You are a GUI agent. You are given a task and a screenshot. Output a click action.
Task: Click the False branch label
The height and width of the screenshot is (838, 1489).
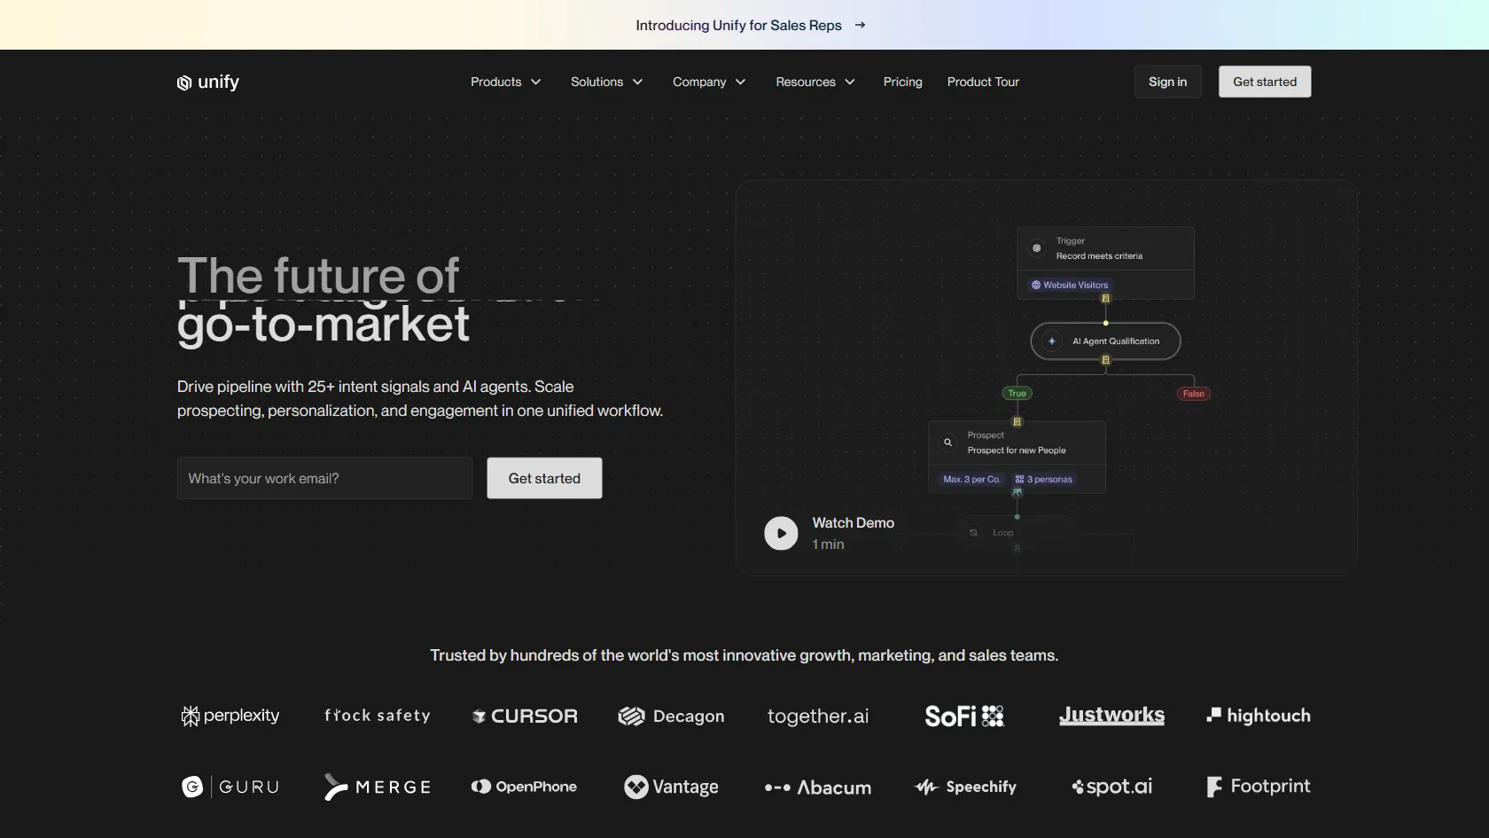click(1194, 394)
